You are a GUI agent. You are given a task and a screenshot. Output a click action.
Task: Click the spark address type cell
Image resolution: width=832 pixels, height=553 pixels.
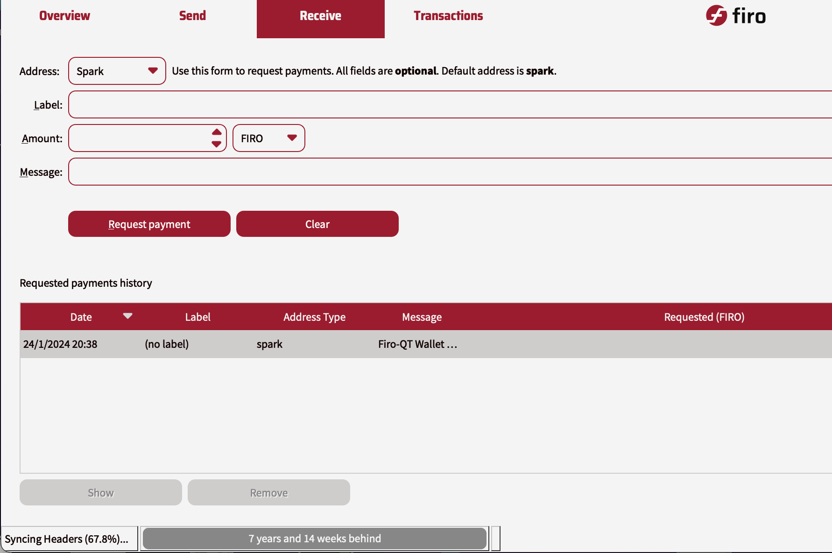point(269,344)
